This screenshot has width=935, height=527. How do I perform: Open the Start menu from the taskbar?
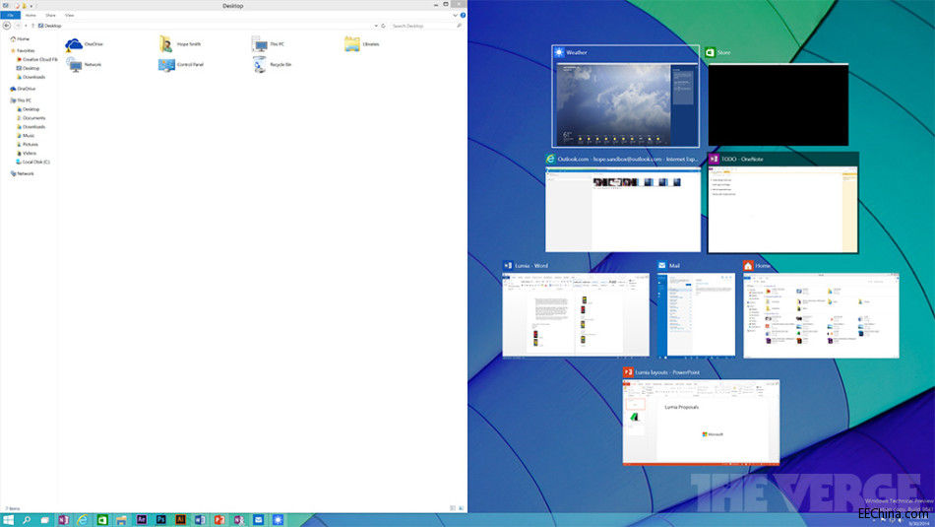click(8, 520)
